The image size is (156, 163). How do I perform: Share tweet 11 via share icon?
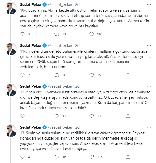click(x=128, y=75)
